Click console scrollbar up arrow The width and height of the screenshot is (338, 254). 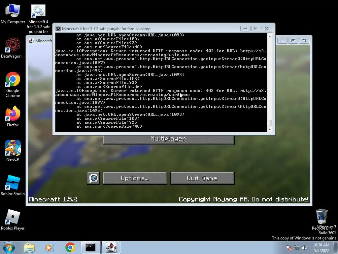269,36
